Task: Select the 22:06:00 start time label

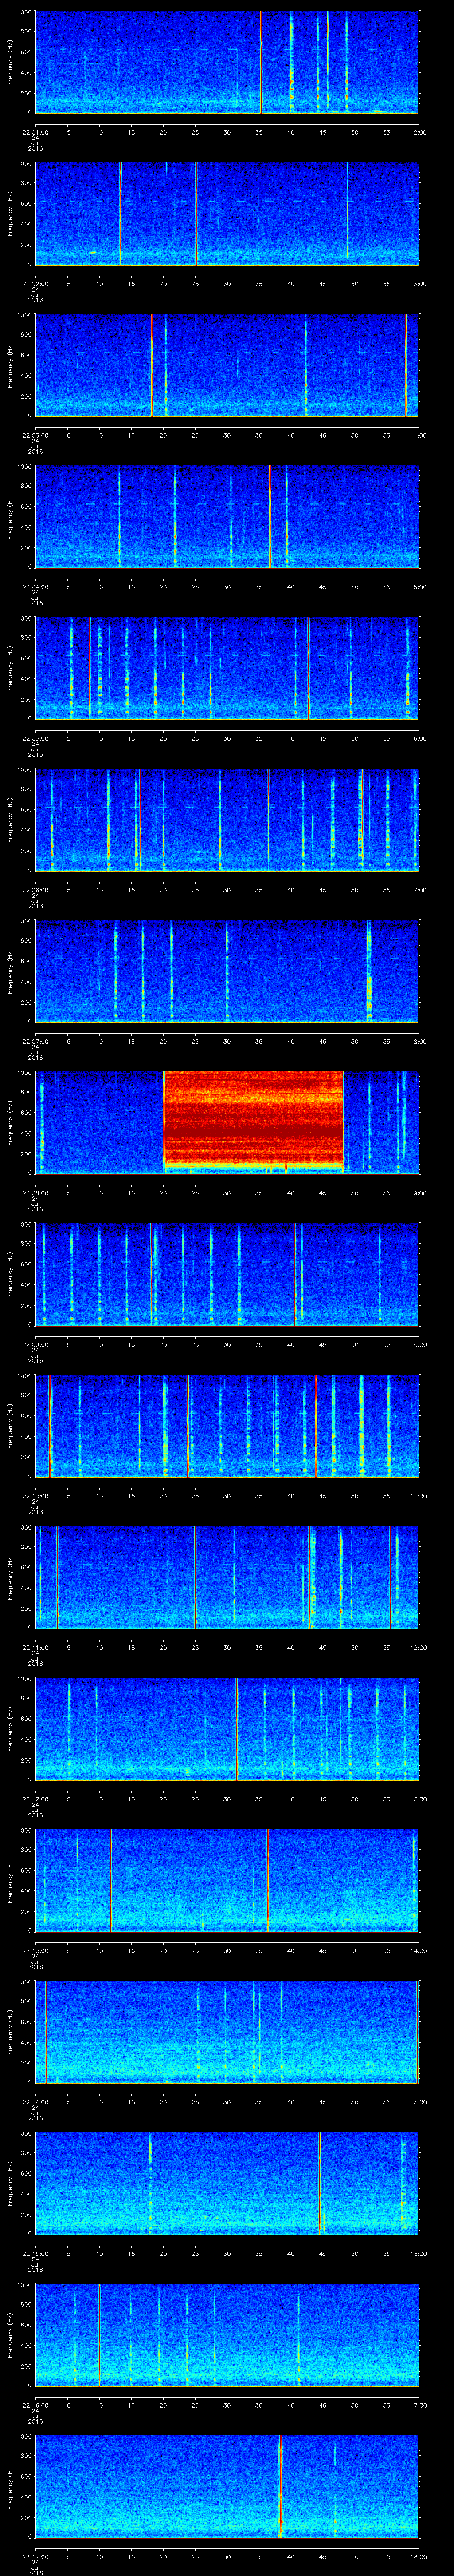Action: point(35,890)
